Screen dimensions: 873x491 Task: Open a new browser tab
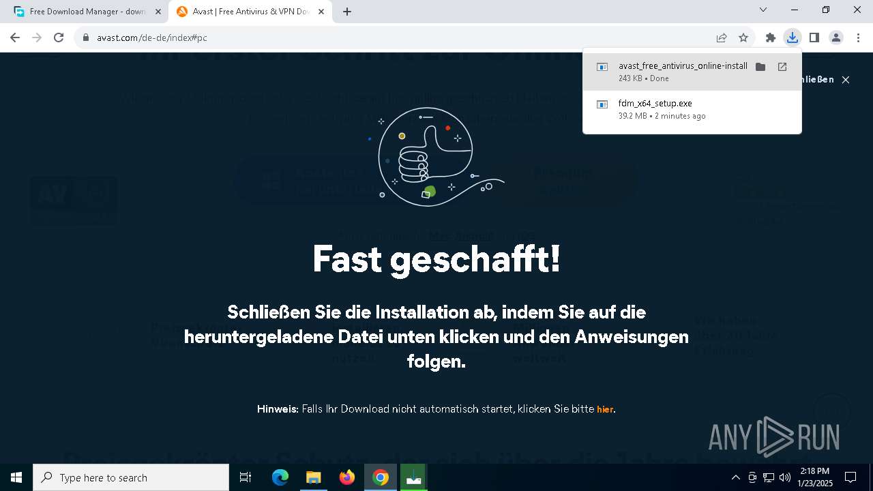[347, 12]
